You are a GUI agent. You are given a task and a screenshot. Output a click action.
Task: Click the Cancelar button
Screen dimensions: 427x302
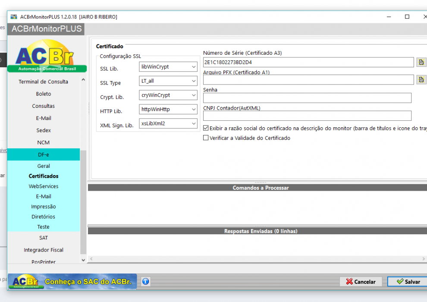click(x=361, y=282)
